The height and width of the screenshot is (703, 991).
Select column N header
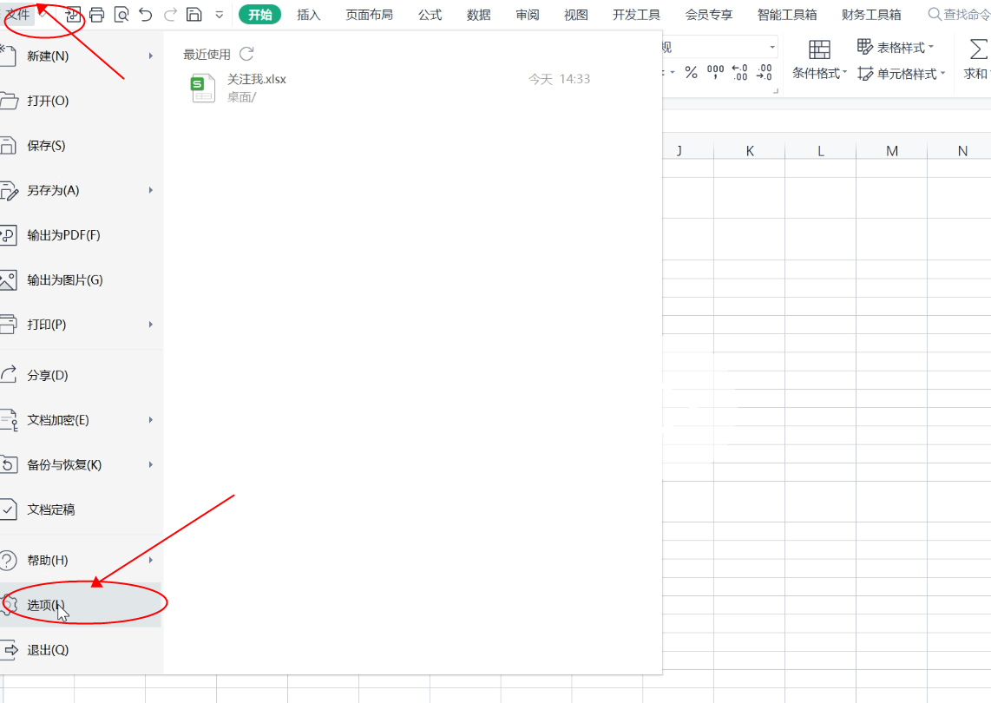pyautogui.click(x=960, y=150)
